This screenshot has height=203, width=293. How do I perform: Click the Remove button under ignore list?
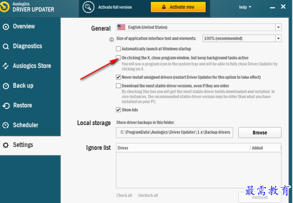[x=260, y=197]
